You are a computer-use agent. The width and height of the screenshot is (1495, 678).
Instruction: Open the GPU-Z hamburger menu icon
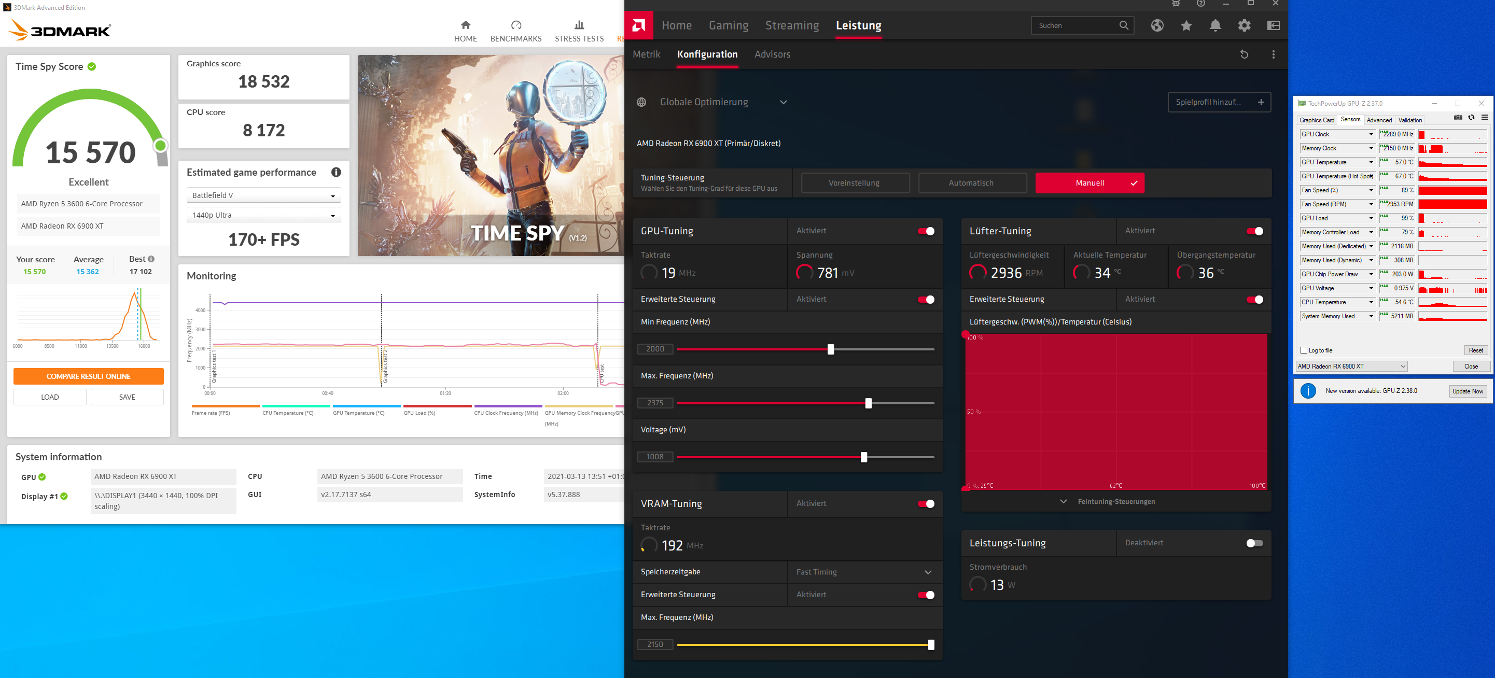click(x=1485, y=118)
